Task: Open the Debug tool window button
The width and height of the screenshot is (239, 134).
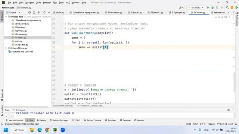Action: [x=41, y=120]
